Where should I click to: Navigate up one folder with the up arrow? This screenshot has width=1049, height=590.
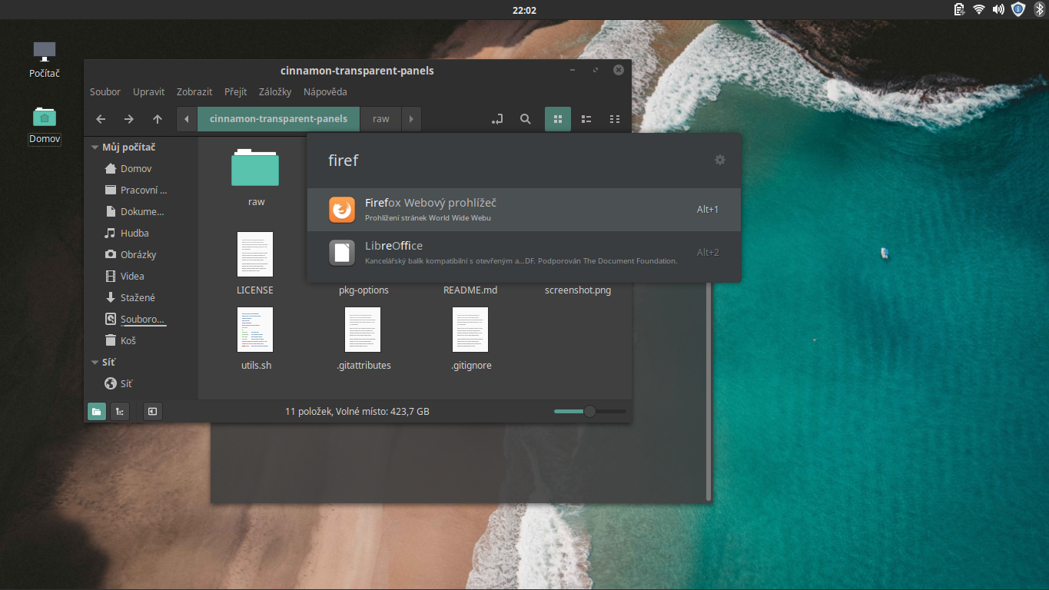pos(158,119)
